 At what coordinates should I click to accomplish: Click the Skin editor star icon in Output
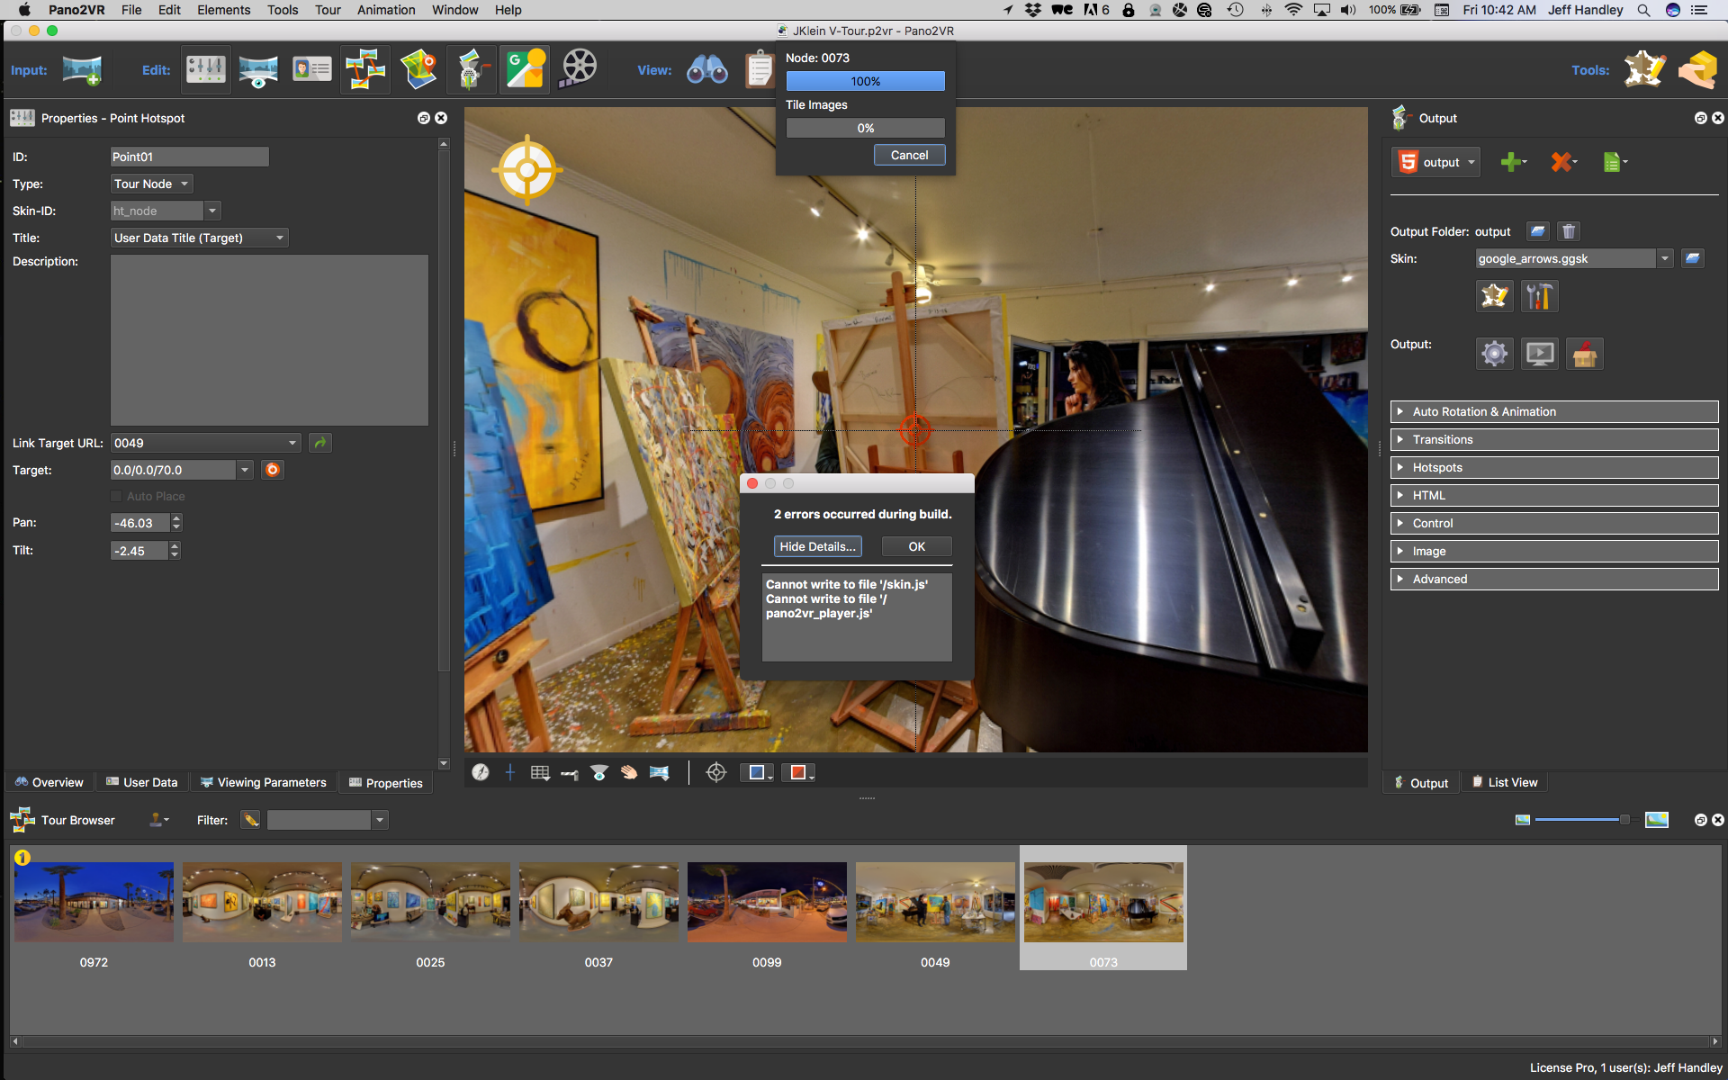point(1493,296)
